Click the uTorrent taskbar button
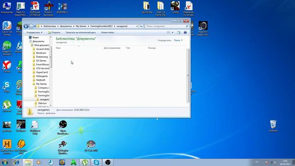 point(85,162)
